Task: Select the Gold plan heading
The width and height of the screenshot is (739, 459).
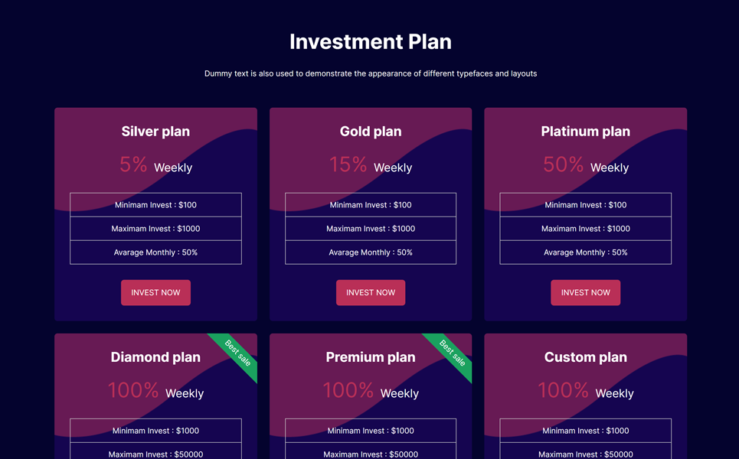Action: tap(371, 132)
